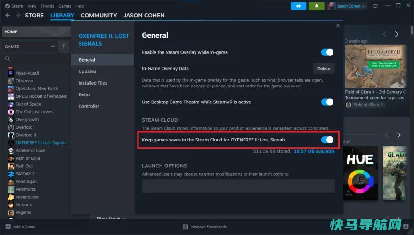Viewport: 414px width, 235px height.
Task: Toggle Steam Cloud saves for OXENFREE II
Action: click(x=327, y=140)
